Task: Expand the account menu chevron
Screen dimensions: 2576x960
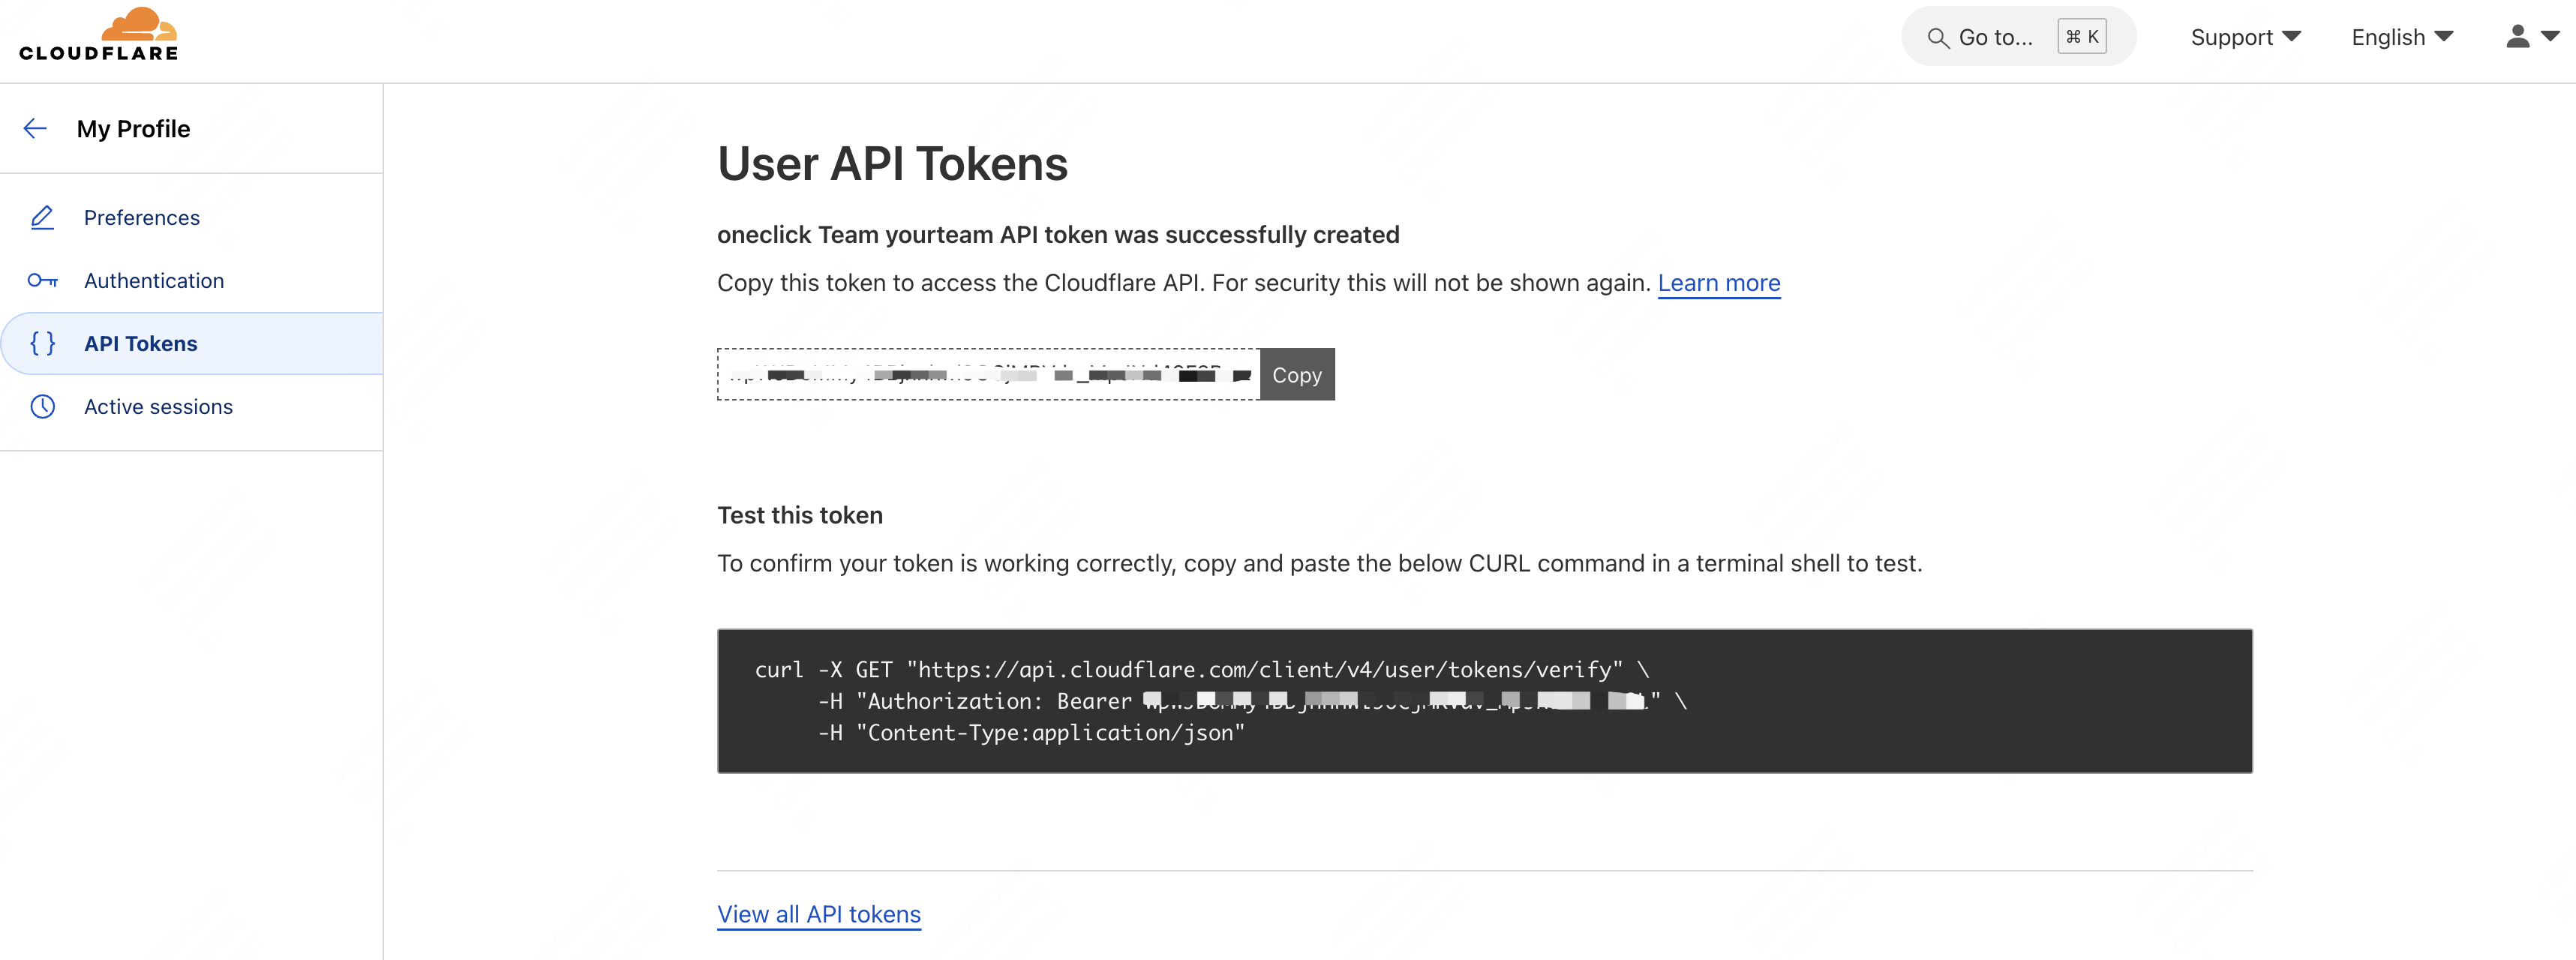Action: point(2552,40)
